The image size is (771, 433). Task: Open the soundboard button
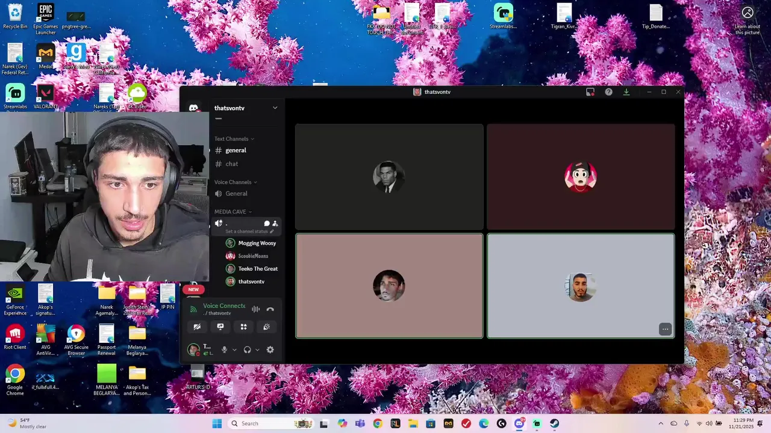pyautogui.click(x=266, y=327)
